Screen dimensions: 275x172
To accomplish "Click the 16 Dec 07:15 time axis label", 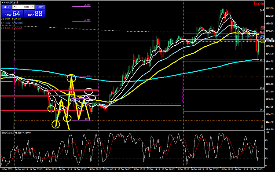I will (x=212, y=169).
